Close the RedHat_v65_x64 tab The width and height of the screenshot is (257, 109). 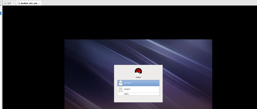40,3
